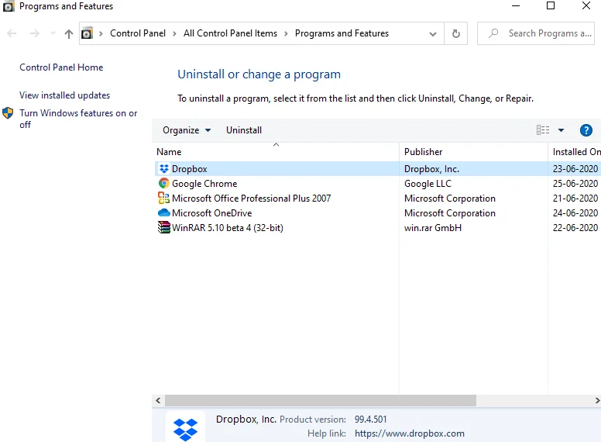
Task: Click installed date 23-06-2020
Action: pyautogui.click(x=575, y=169)
